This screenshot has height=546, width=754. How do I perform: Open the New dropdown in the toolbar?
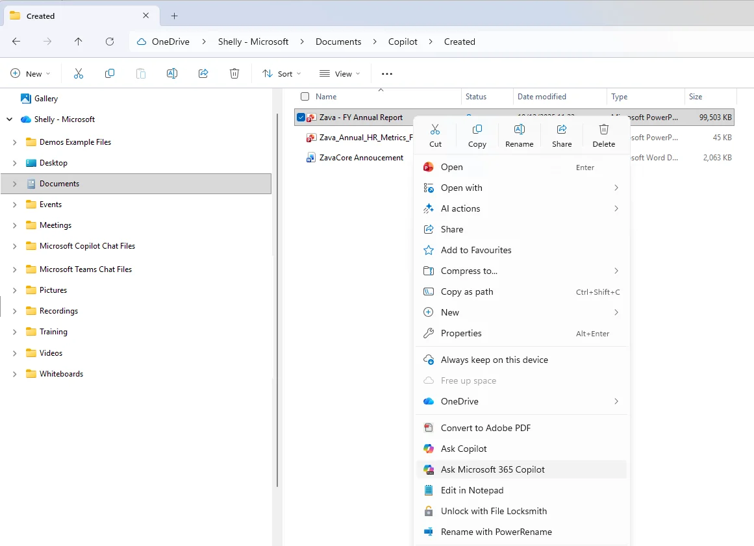pyautogui.click(x=31, y=73)
